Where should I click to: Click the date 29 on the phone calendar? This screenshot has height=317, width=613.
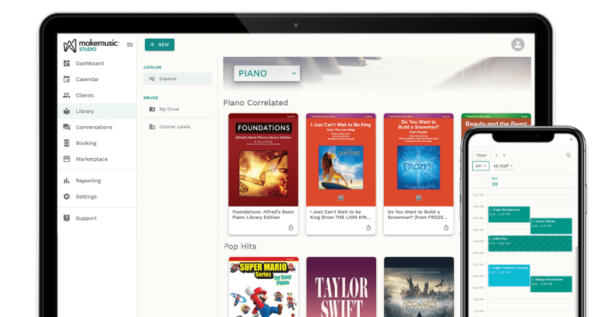(495, 184)
